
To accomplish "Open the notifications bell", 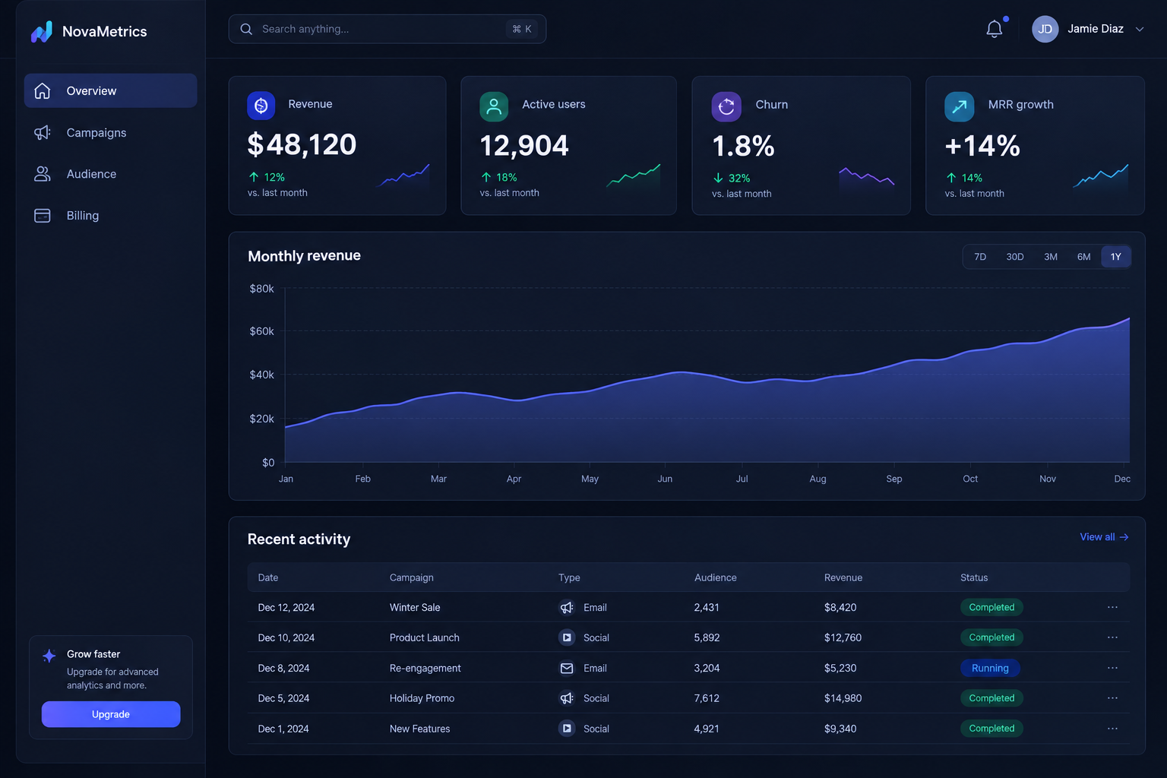I will point(994,29).
